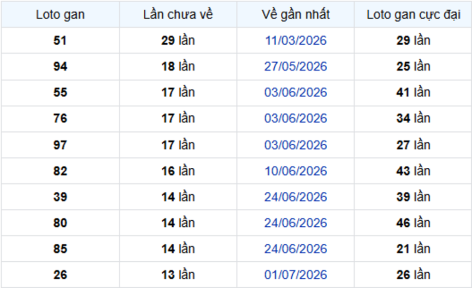
Task: Click '29 lần' in Lần chưa về column
Action: click(x=178, y=41)
